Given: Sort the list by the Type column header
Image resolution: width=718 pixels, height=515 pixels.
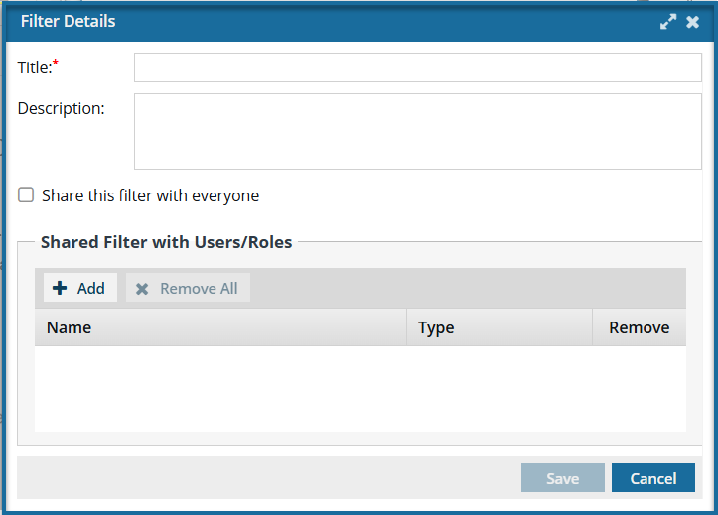Looking at the screenshot, I should (500, 327).
